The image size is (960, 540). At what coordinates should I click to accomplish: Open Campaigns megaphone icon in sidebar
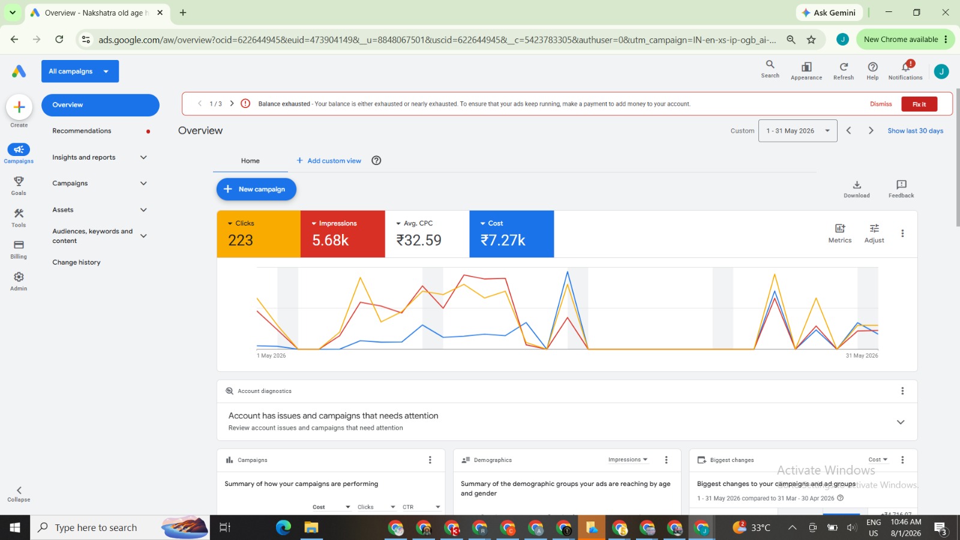(19, 149)
